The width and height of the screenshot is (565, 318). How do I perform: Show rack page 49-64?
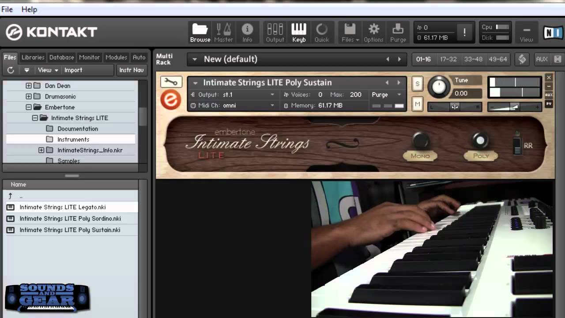[x=498, y=59]
